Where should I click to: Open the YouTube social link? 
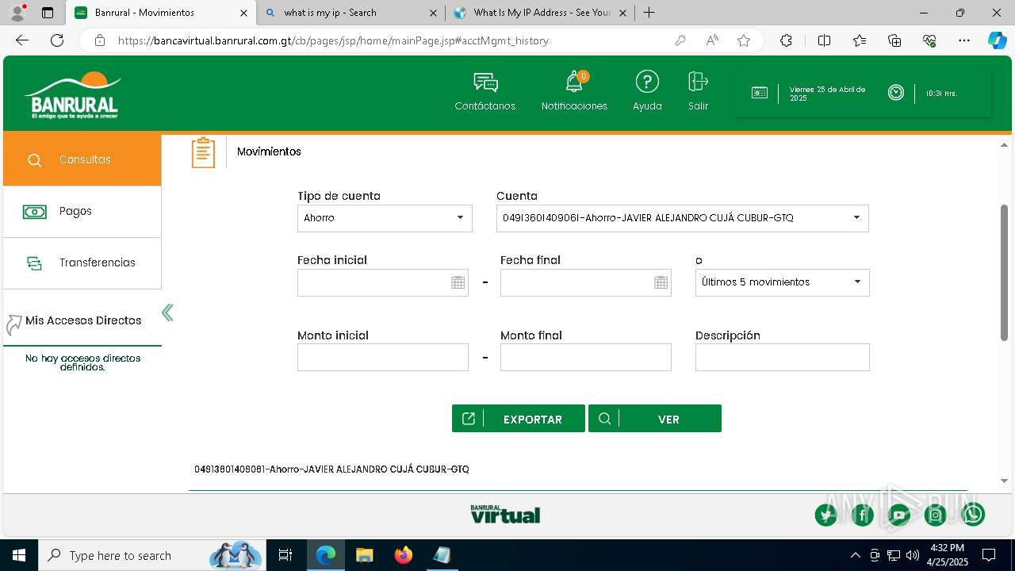click(x=899, y=515)
